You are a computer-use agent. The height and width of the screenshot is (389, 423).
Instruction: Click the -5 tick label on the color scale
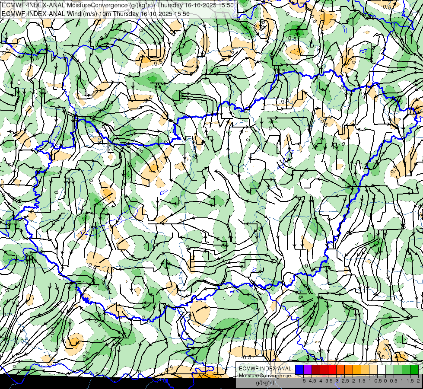(x=303, y=381)
